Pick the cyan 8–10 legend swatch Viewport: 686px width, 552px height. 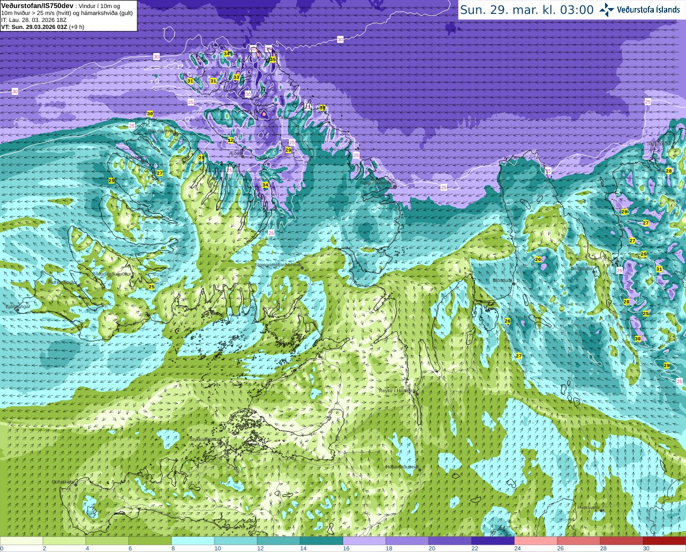coord(193,540)
